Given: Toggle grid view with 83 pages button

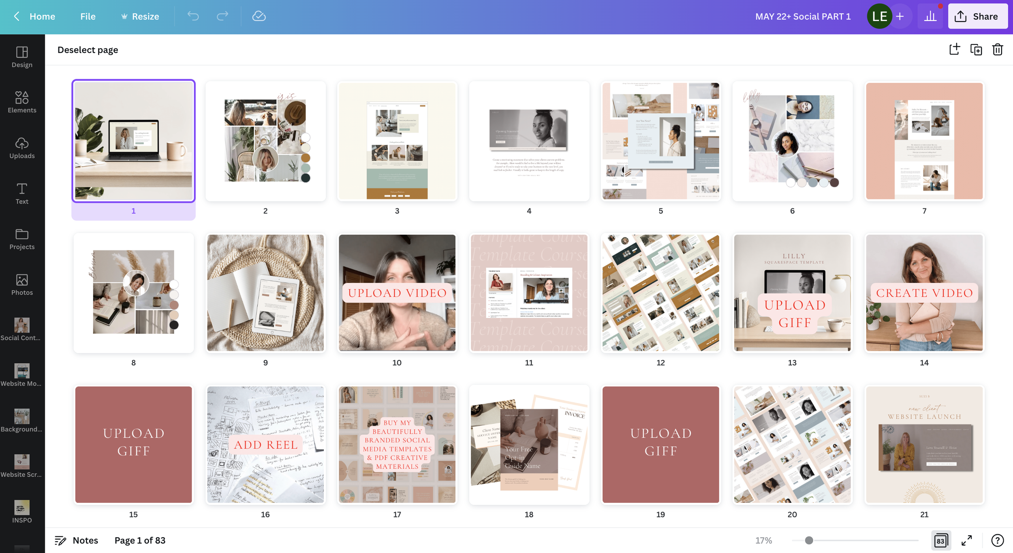Looking at the screenshot, I should point(940,540).
